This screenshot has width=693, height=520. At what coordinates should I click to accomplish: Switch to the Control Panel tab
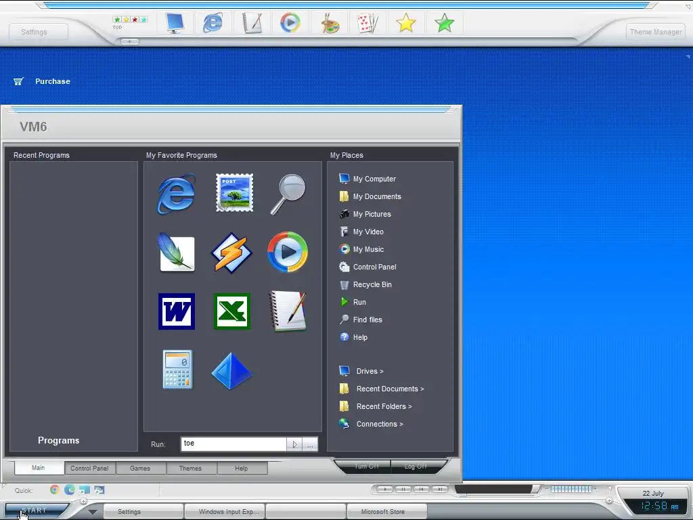click(89, 469)
